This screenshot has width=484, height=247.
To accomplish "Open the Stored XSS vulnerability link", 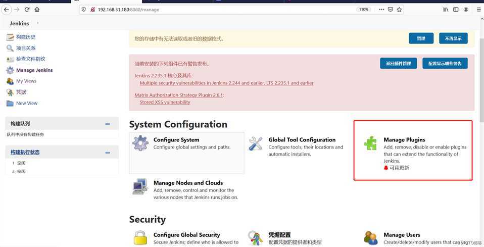I will (x=165, y=102).
